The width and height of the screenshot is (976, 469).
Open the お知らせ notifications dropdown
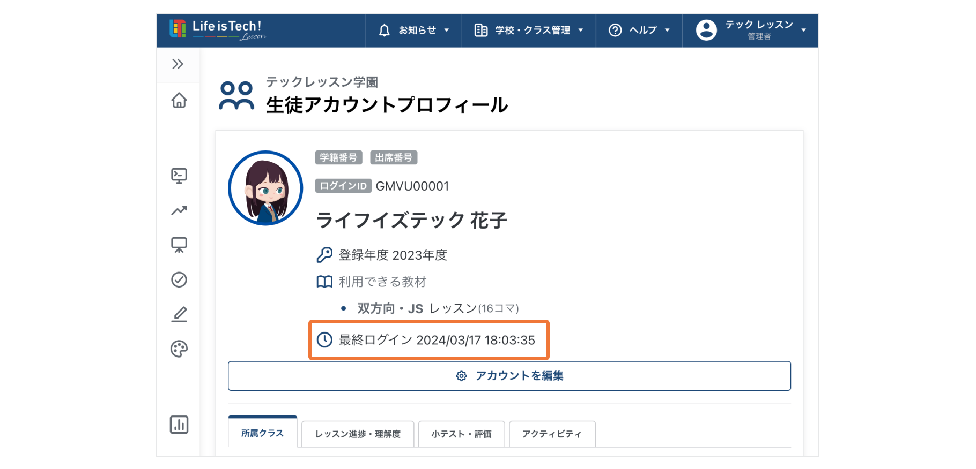[413, 31]
